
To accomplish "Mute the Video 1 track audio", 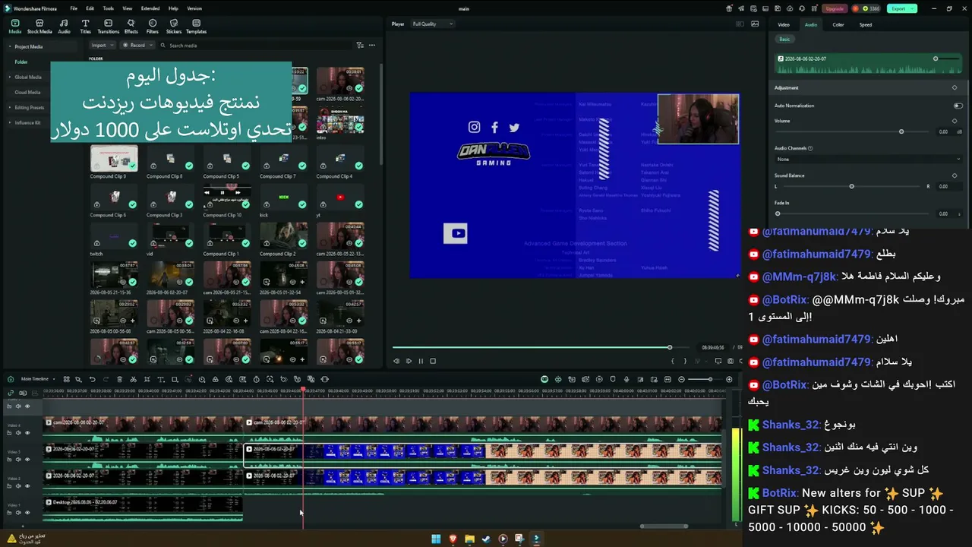I will (18, 513).
